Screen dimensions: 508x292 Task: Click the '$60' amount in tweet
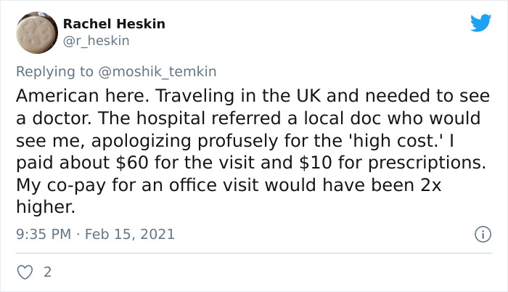click(x=132, y=163)
